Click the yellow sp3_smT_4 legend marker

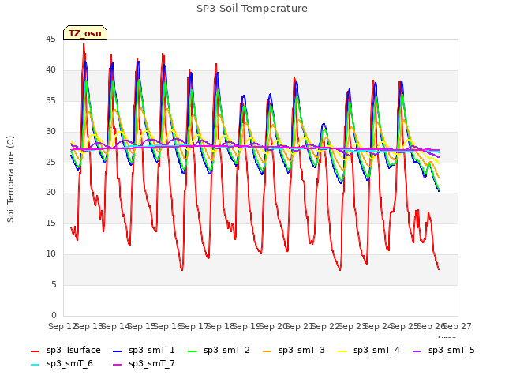tap(342, 351)
